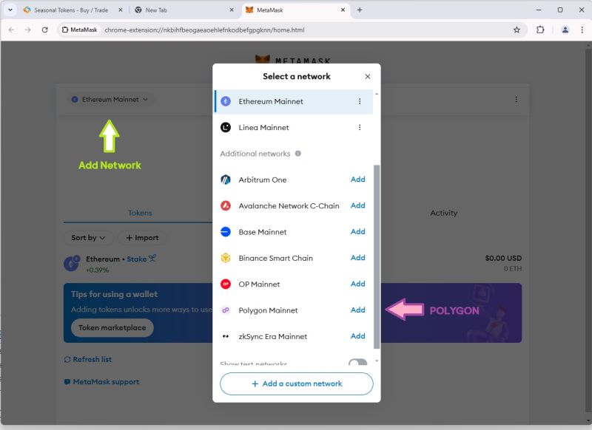The height and width of the screenshot is (430, 592).
Task: Open the Sort by dropdown
Action: (88, 238)
